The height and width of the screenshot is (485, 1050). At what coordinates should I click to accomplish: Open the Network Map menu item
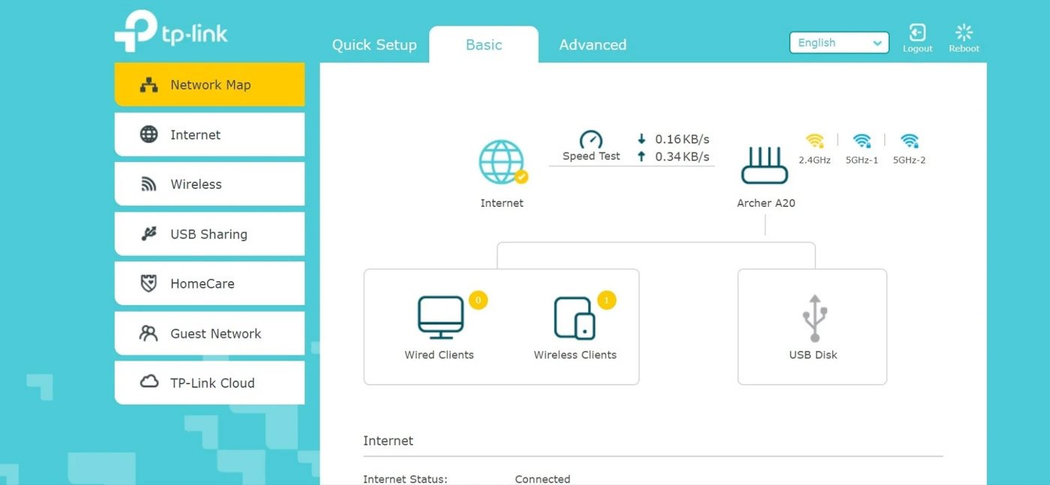click(x=209, y=84)
